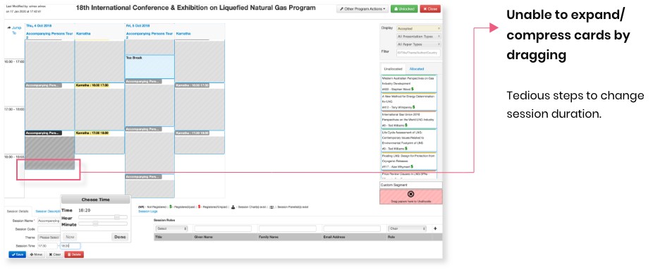Focus the Email Address input in Session Roles

352,228
